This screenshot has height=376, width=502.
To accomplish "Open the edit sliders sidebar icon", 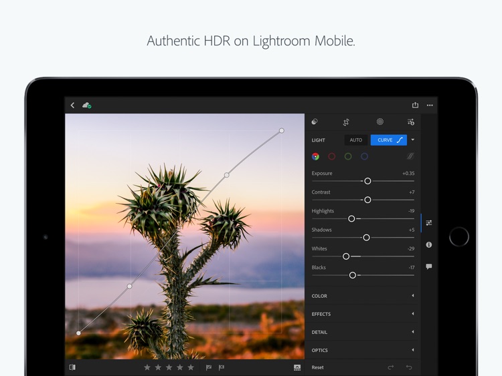I will coord(429,222).
